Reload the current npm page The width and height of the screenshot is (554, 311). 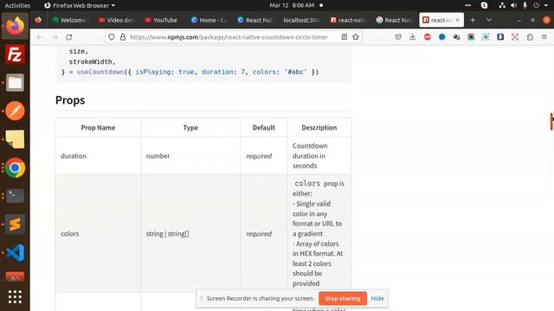[69, 37]
